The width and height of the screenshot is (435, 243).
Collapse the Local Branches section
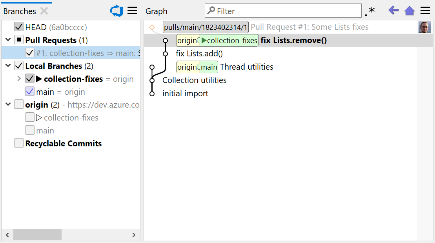pyautogui.click(x=8, y=66)
